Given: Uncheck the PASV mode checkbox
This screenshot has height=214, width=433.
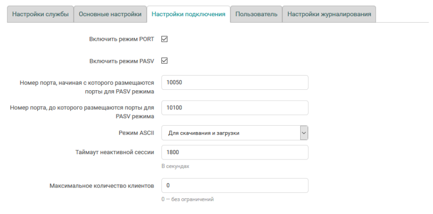Looking at the screenshot, I should coord(165,61).
